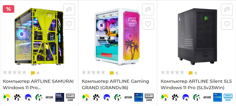Viewport: 236px width, 106px height.
Task: Click the SAMURAI review comment bubble icon
Action: tap(33, 73)
